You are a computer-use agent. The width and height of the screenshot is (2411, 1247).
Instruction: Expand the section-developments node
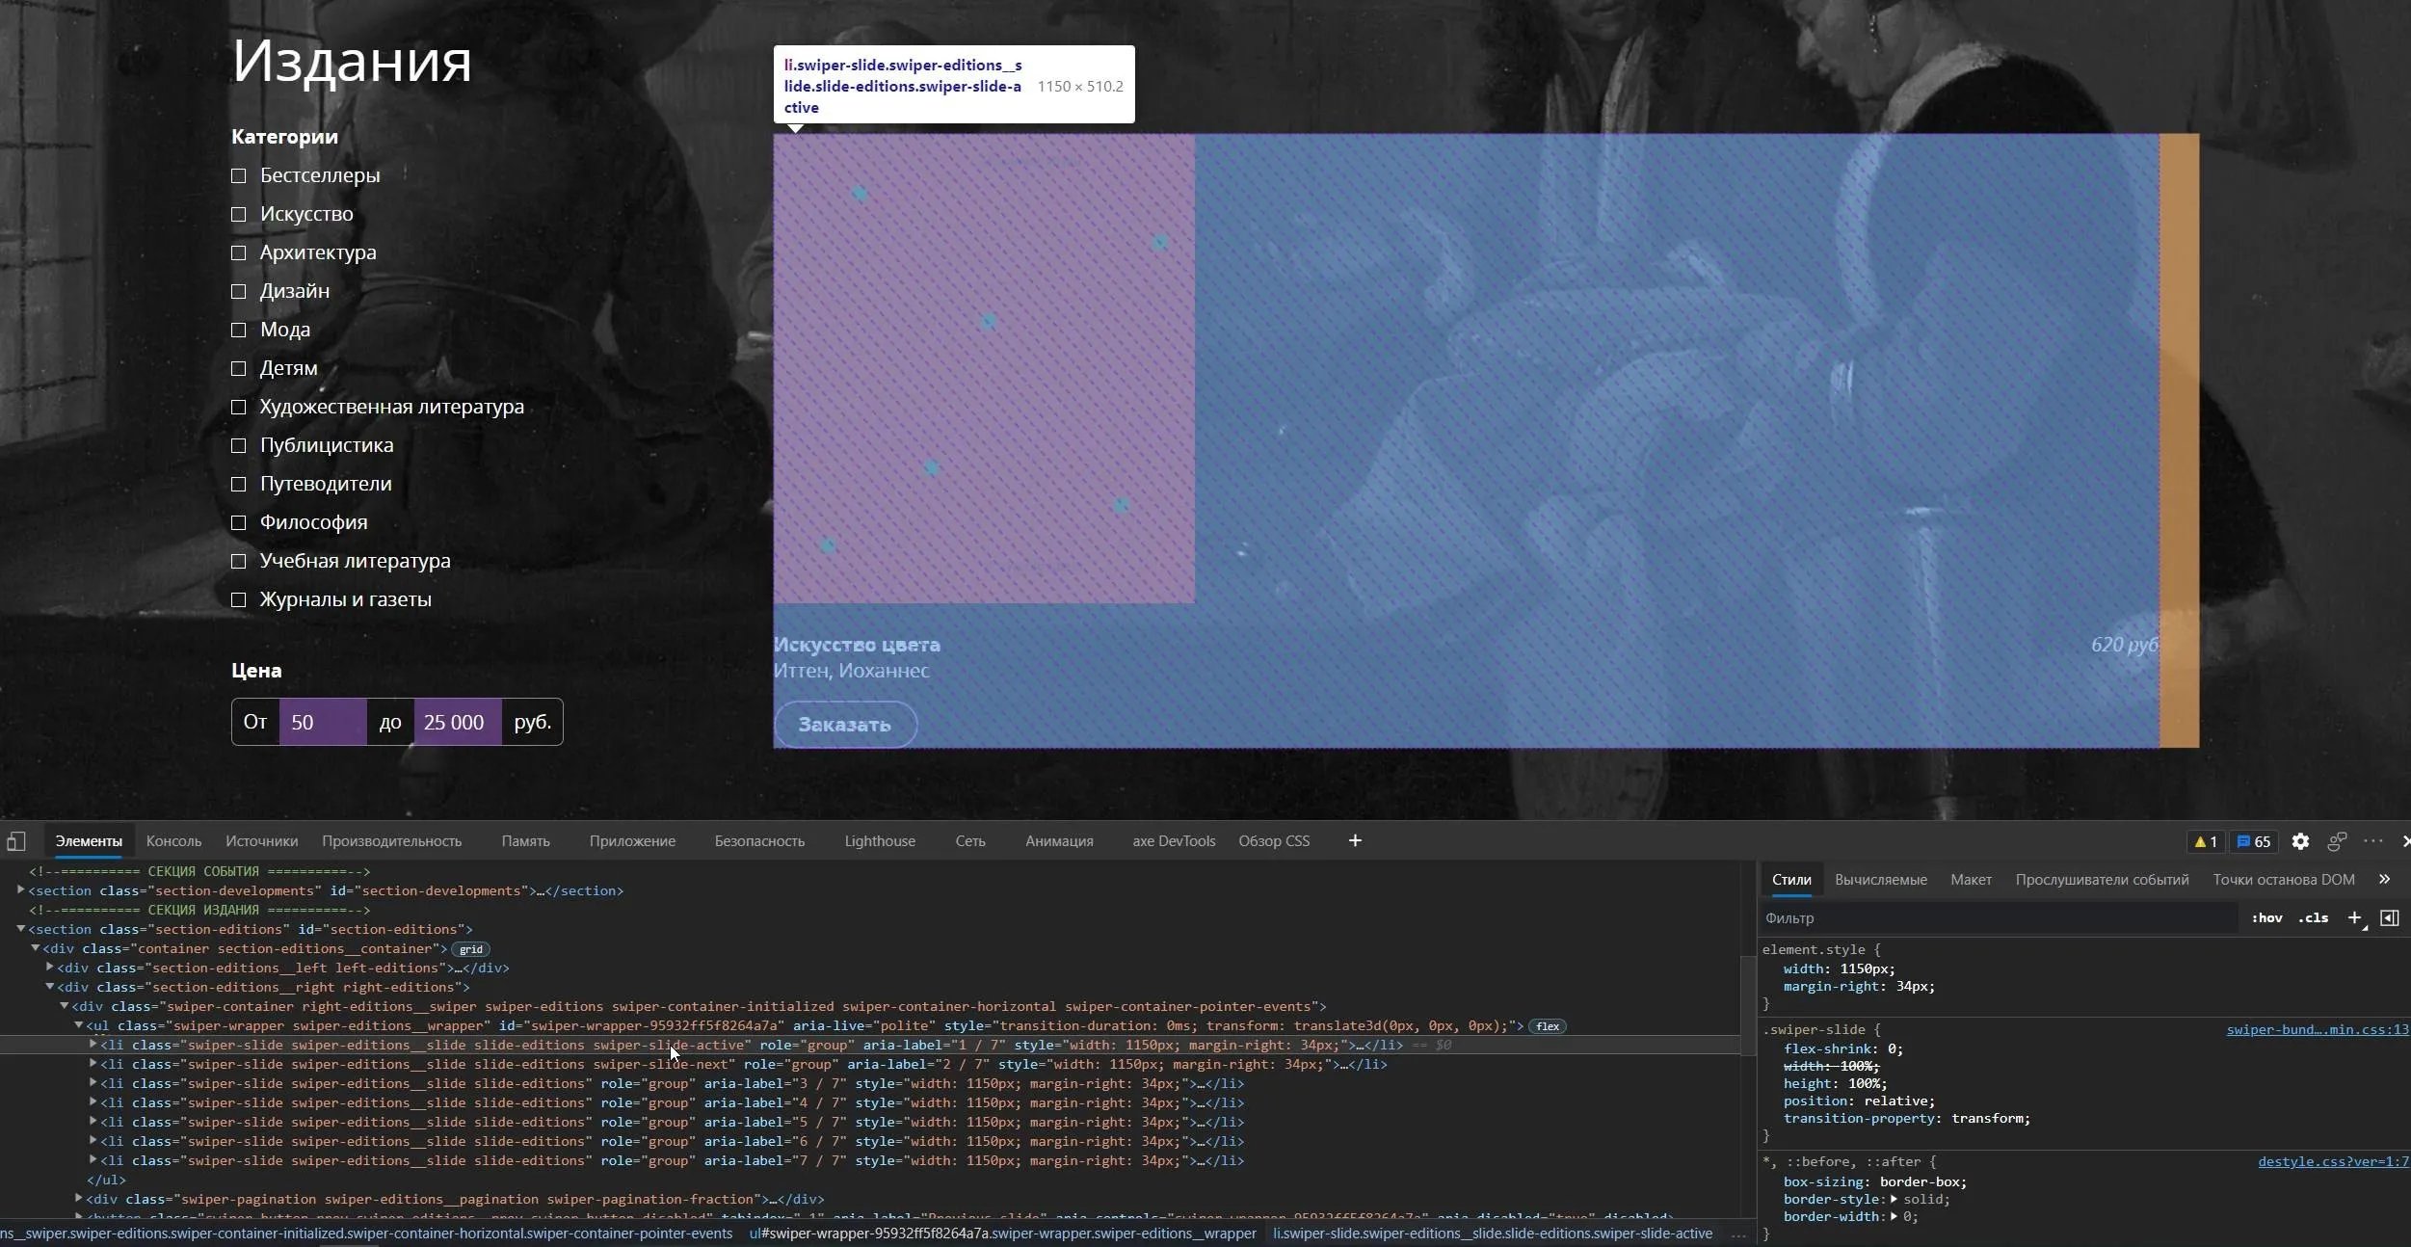[20, 890]
